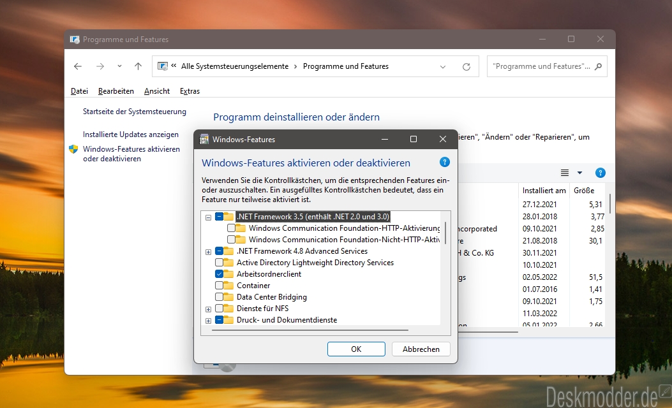Image resolution: width=672 pixels, height=408 pixels.
Task: Click the up arrow navigation button
Action: tap(138, 66)
